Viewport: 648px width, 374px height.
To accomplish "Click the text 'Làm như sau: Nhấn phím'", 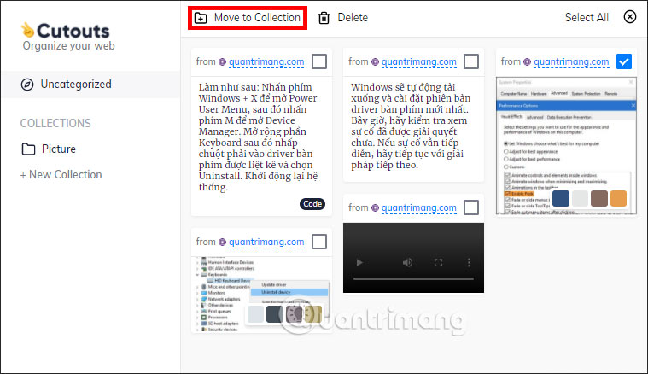I will pos(255,87).
